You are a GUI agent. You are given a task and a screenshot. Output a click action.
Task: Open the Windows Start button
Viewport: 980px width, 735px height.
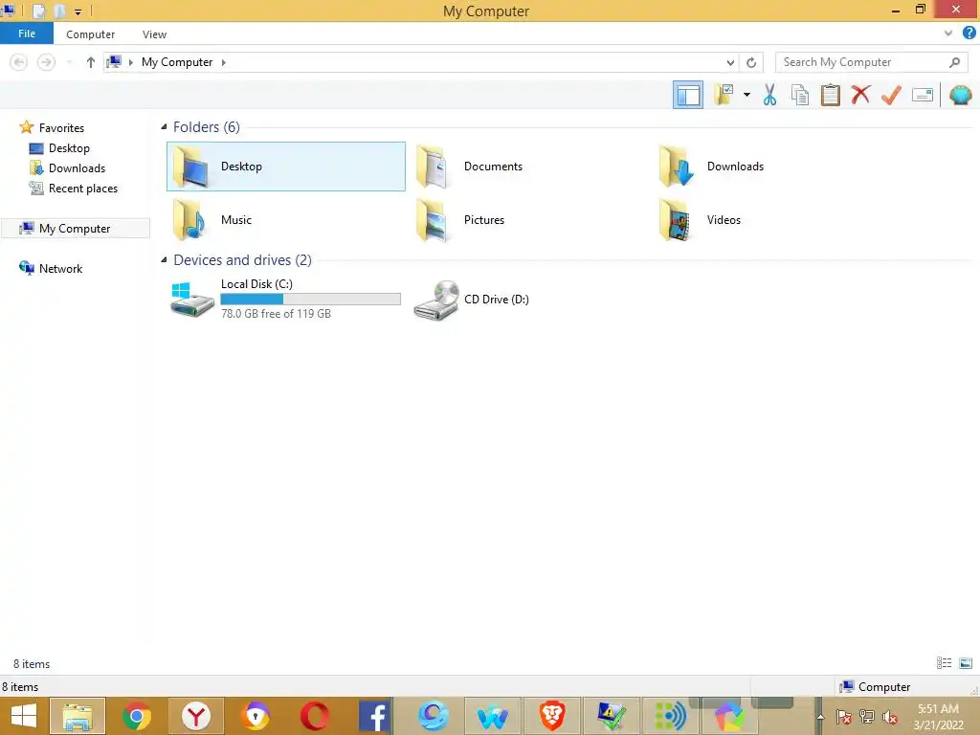click(x=24, y=716)
